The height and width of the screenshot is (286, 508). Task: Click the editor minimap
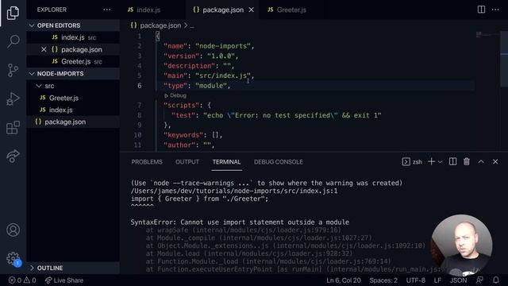[487, 34]
